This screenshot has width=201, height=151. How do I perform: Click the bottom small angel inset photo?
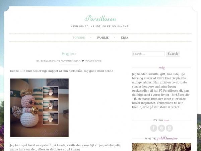pyautogui.click(x=51, y=118)
